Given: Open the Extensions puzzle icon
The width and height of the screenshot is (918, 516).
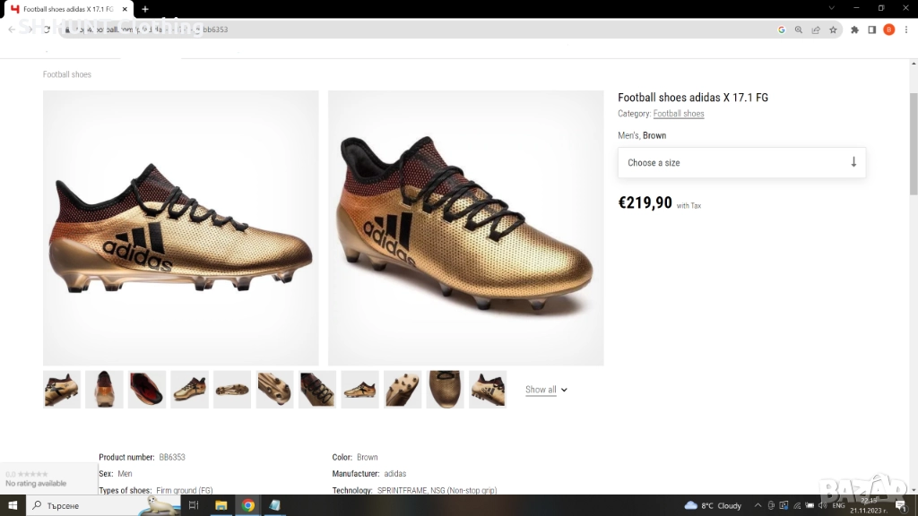Looking at the screenshot, I should [x=854, y=30].
